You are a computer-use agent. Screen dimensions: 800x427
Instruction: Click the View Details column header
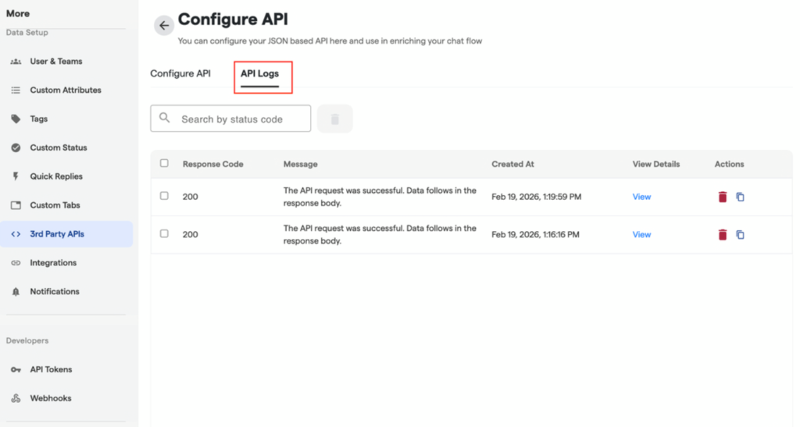656,164
